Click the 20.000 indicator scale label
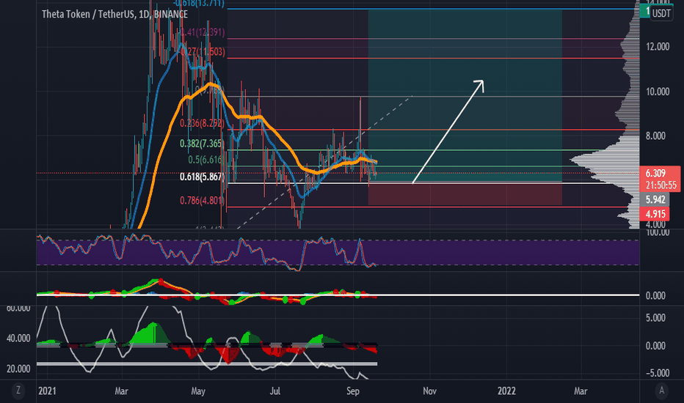The height and width of the screenshot is (403, 684). click(x=18, y=369)
